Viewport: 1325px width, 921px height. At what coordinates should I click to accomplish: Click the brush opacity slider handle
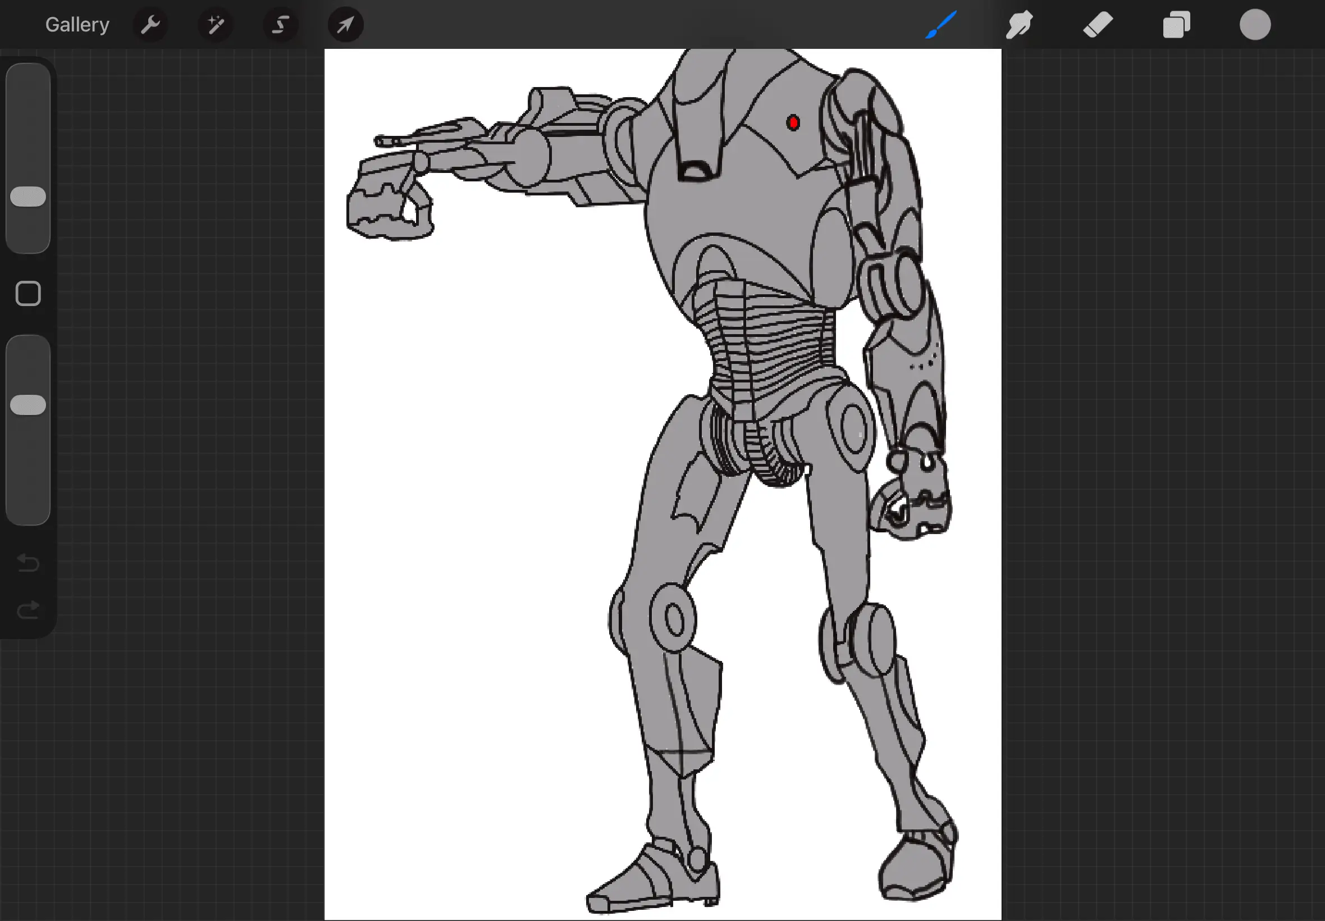tap(28, 404)
